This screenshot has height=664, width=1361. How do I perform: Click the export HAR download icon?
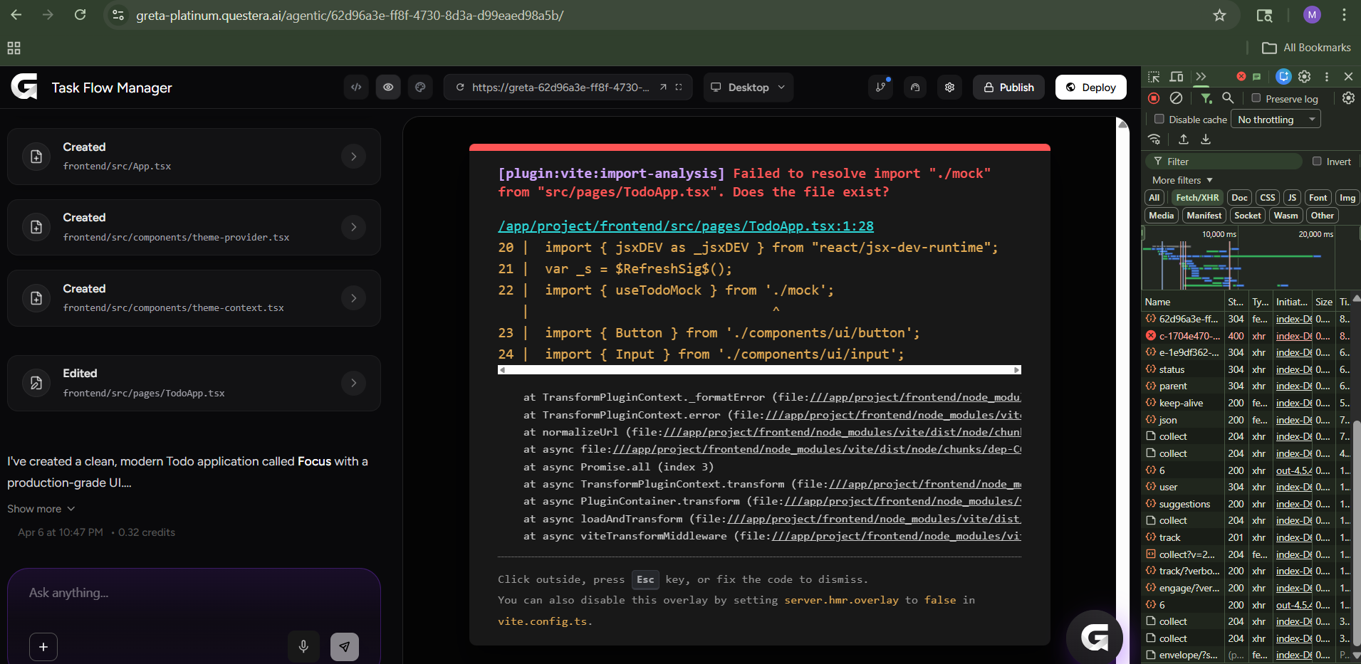(x=1206, y=139)
